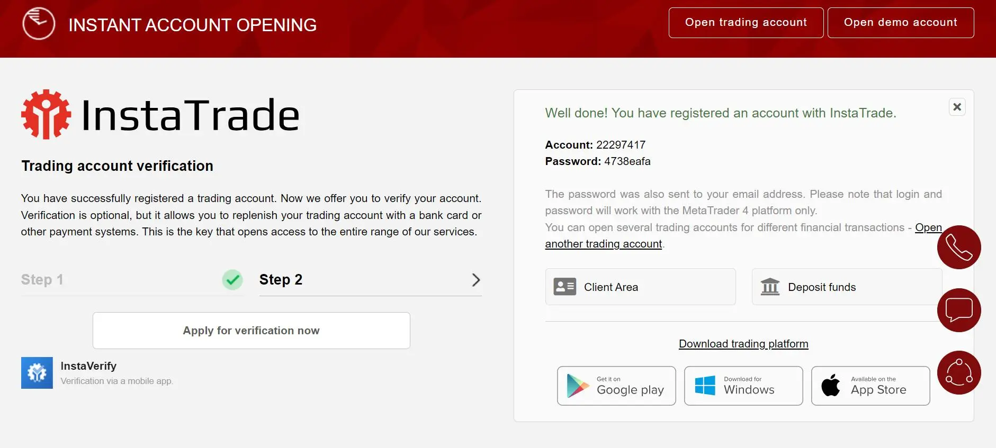Click Apply for verification now

click(252, 331)
